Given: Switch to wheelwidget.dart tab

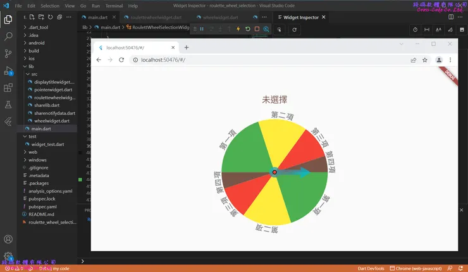Looking at the screenshot, I should coord(221,17).
